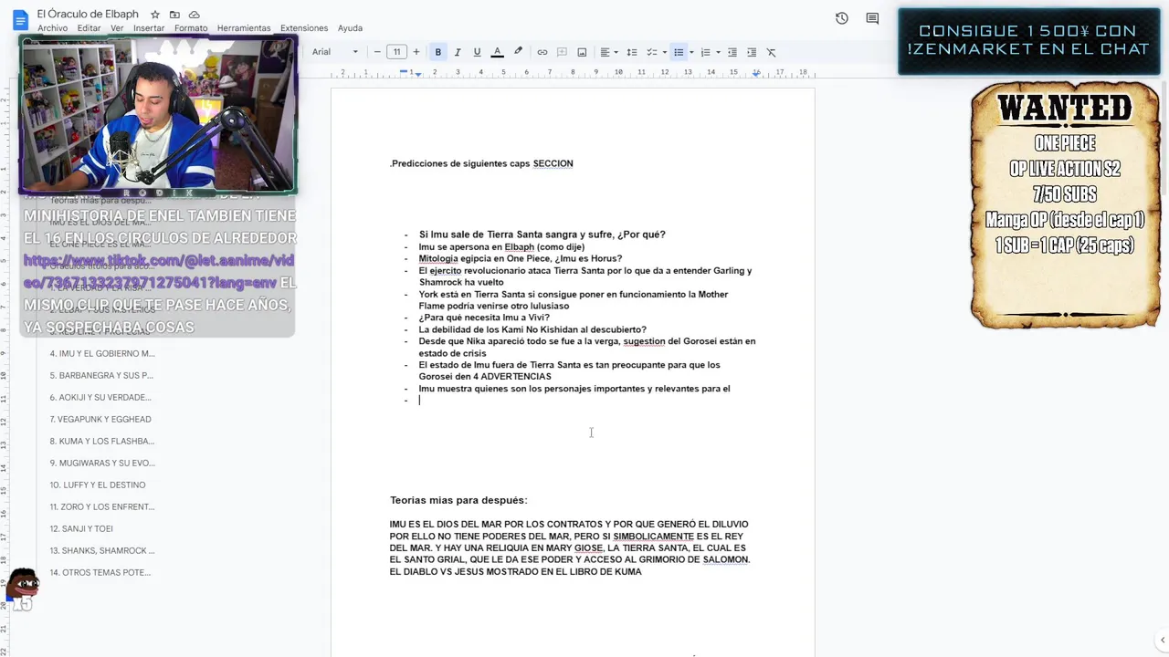Jump to outline item SHANKS, SHAMROCK ...

tap(102, 550)
